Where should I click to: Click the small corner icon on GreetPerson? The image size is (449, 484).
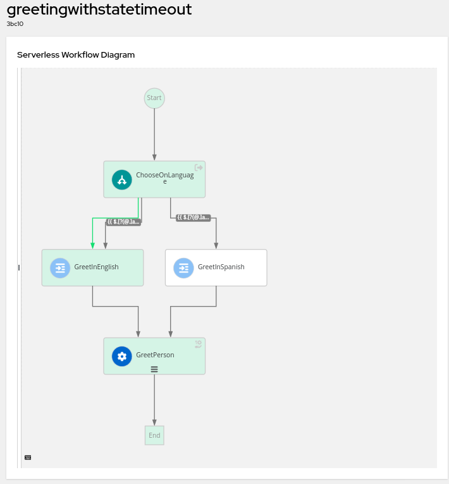[x=199, y=344]
